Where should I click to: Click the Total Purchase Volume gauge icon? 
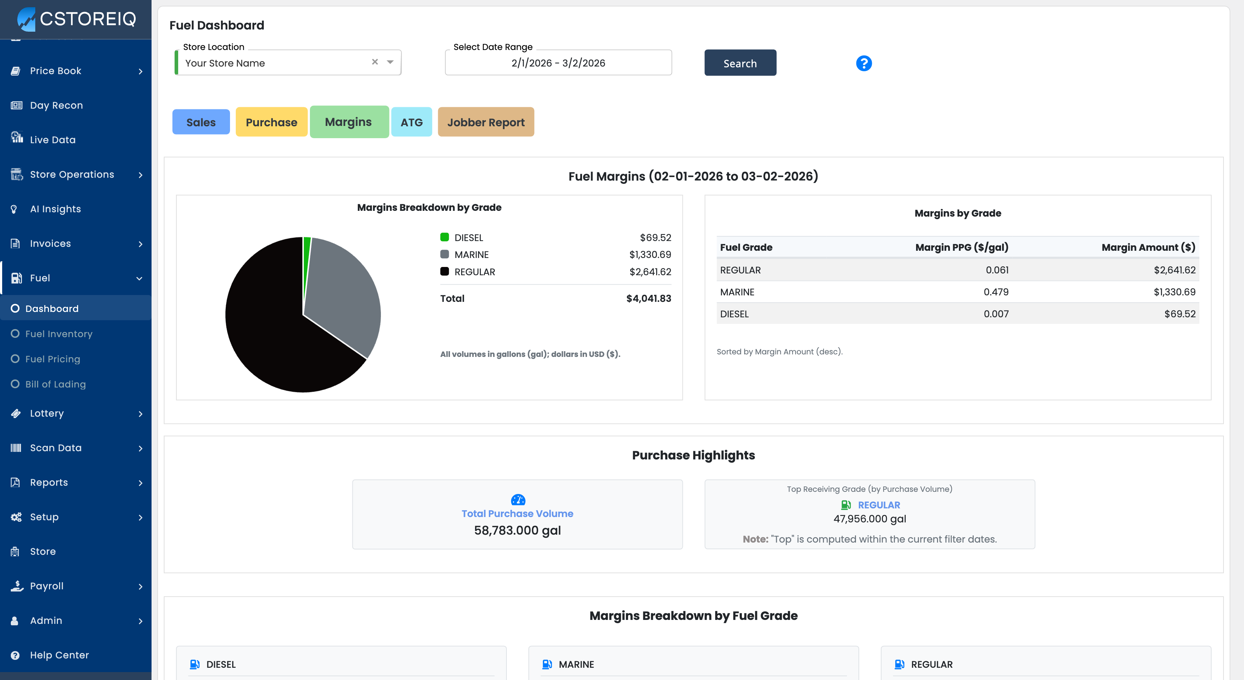[x=518, y=499]
